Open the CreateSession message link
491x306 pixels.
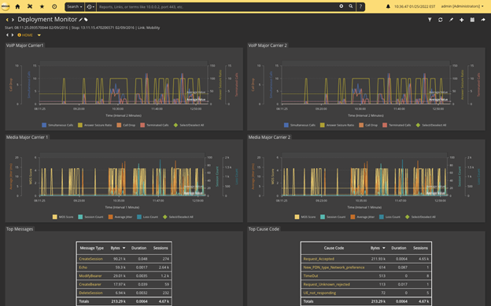click(x=90, y=259)
